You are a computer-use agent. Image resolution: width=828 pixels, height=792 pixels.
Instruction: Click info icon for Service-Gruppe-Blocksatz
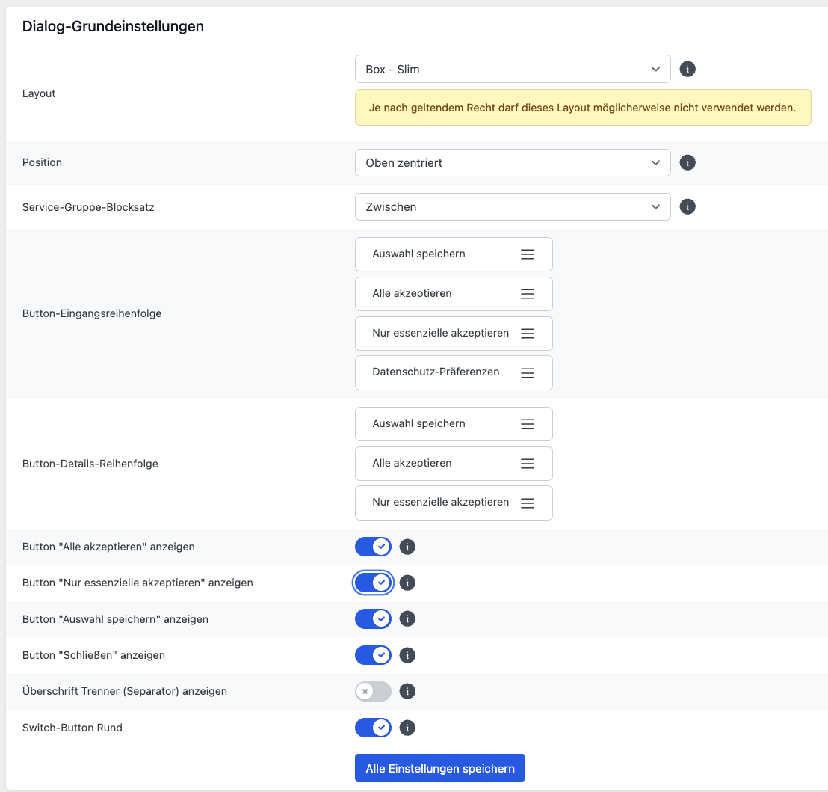pyautogui.click(x=688, y=206)
